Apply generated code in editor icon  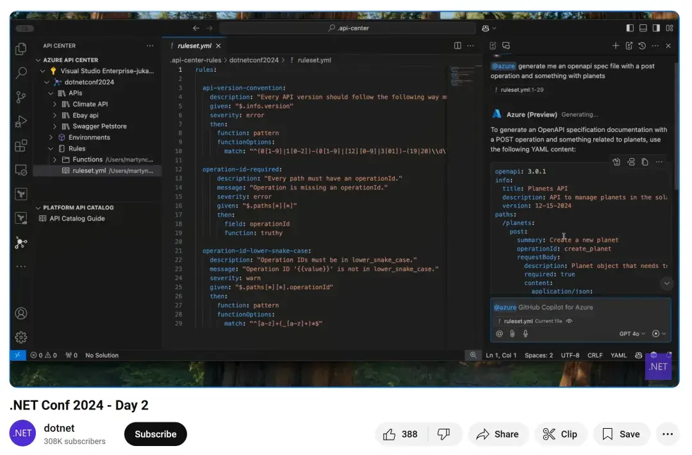616,162
